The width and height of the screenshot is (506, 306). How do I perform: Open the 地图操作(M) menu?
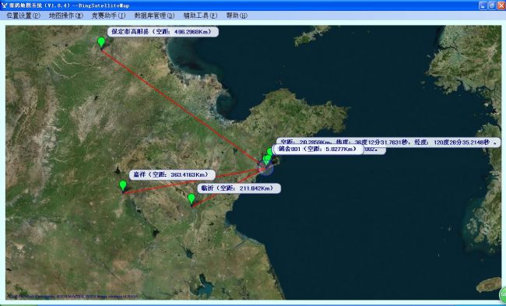pos(66,16)
